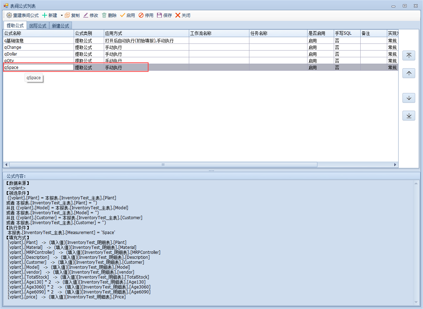Click the green plus 新建 button
The height and width of the screenshot is (309, 423).
tap(50, 15)
